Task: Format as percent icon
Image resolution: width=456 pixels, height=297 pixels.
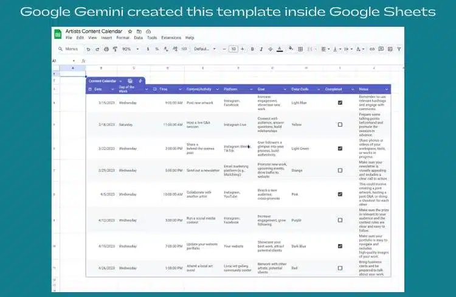Action: pos(157,49)
